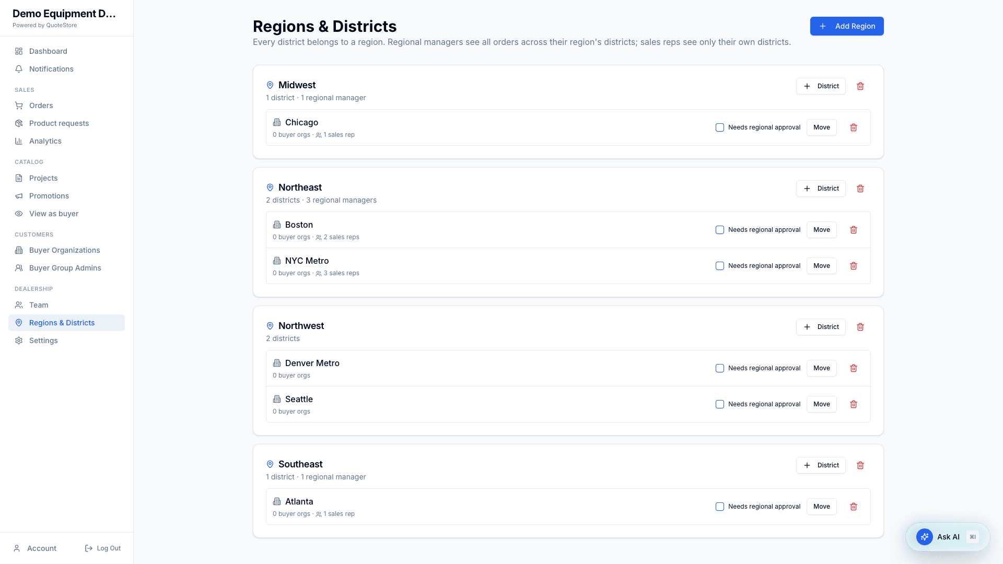Click the Orders cart icon

[19, 105]
